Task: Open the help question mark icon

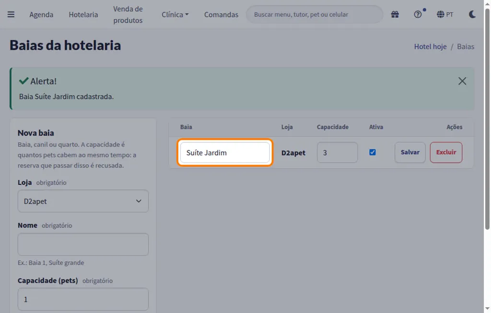Action: point(418,14)
